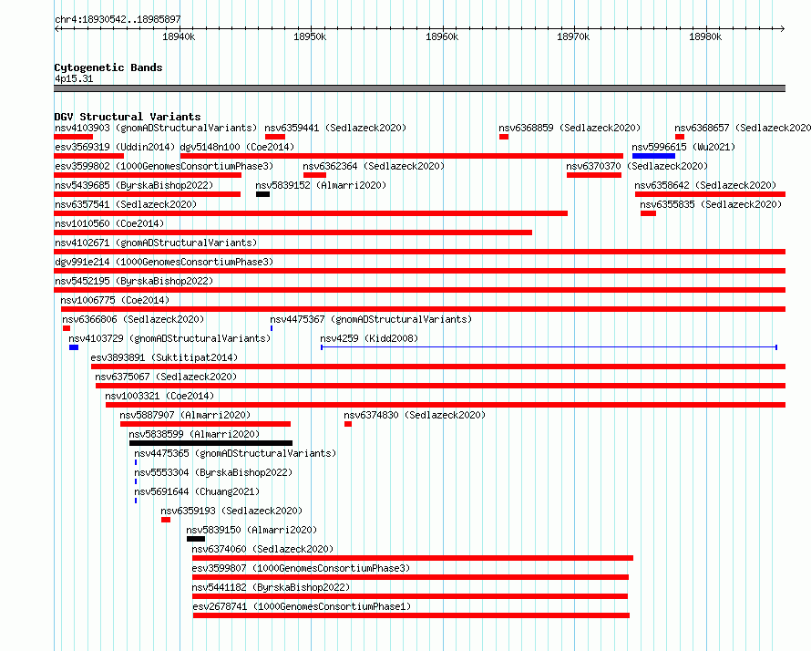Click the red bar under nsv6359193
The width and height of the screenshot is (811, 651).
click(x=166, y=520)
